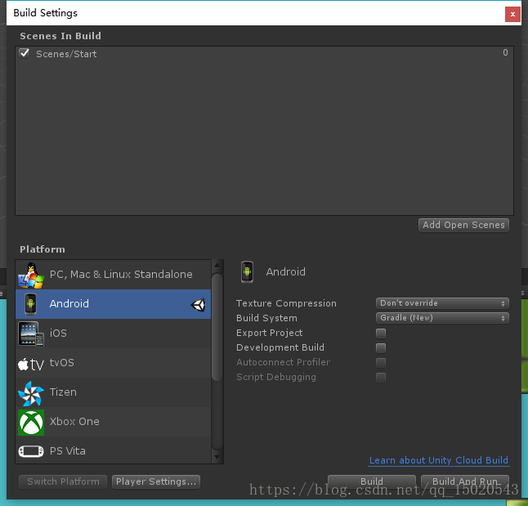
Task: Open the Build System Gradle dropdown
Action: 442,318
